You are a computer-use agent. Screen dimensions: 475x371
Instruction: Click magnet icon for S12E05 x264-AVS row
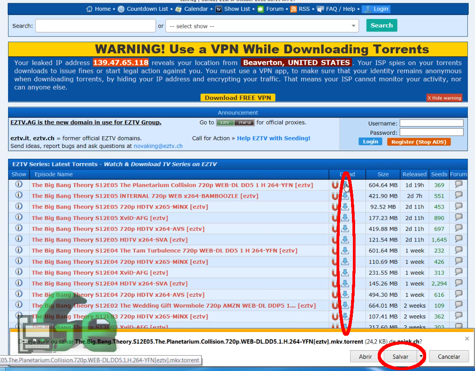(x=335, y=228)
